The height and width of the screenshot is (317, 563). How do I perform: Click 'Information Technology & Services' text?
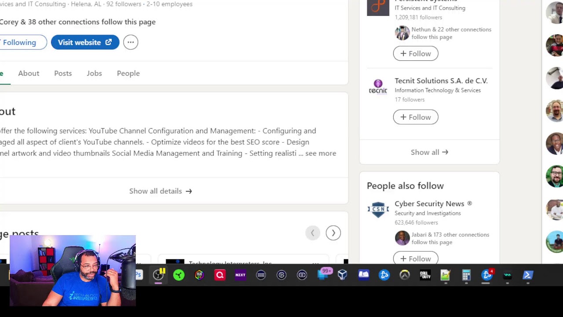pyautogui.click(x=438, y=90)
